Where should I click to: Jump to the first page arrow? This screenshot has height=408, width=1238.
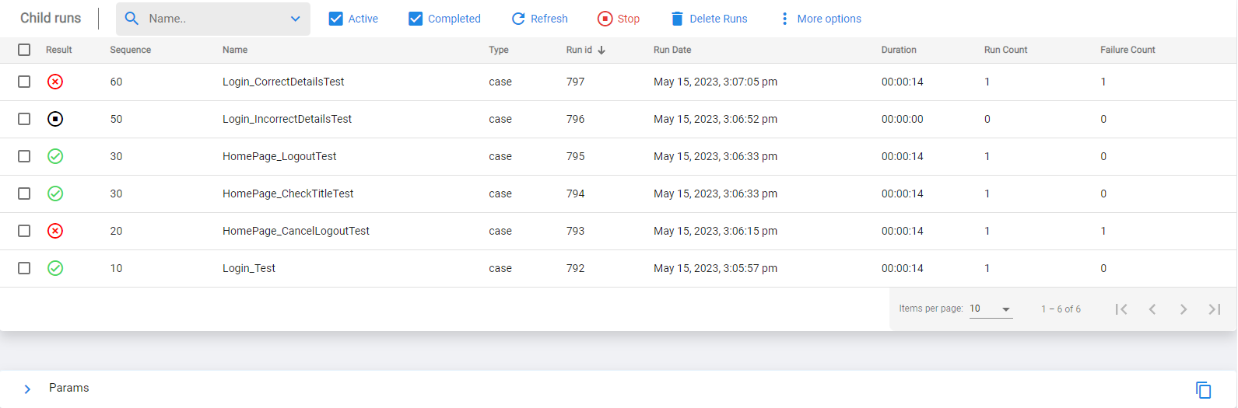tap(1121, 309)
